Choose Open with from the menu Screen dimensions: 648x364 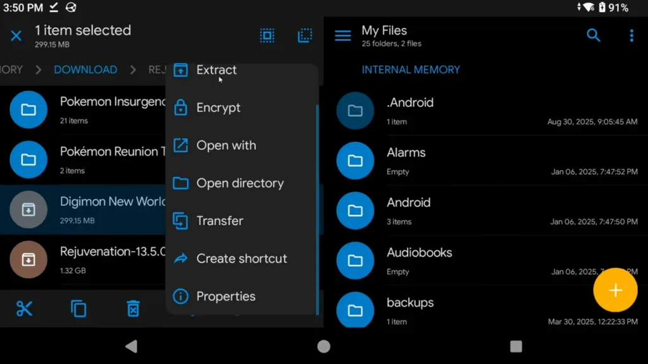tap(226, 145)
